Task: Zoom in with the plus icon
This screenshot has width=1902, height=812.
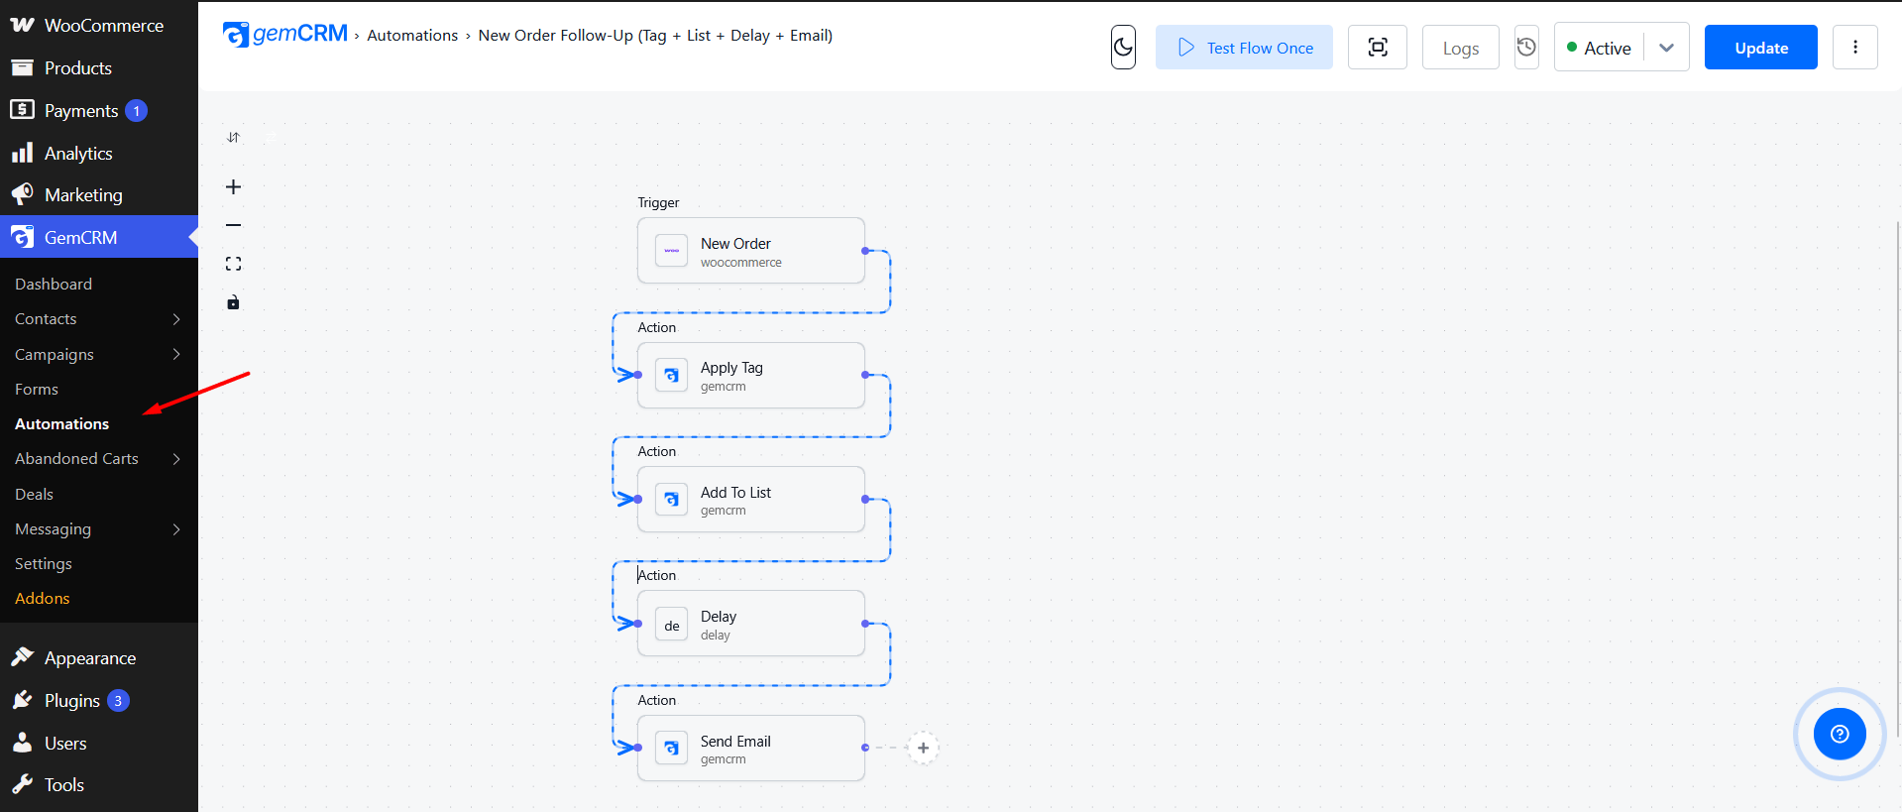Action: click(233, 186)
